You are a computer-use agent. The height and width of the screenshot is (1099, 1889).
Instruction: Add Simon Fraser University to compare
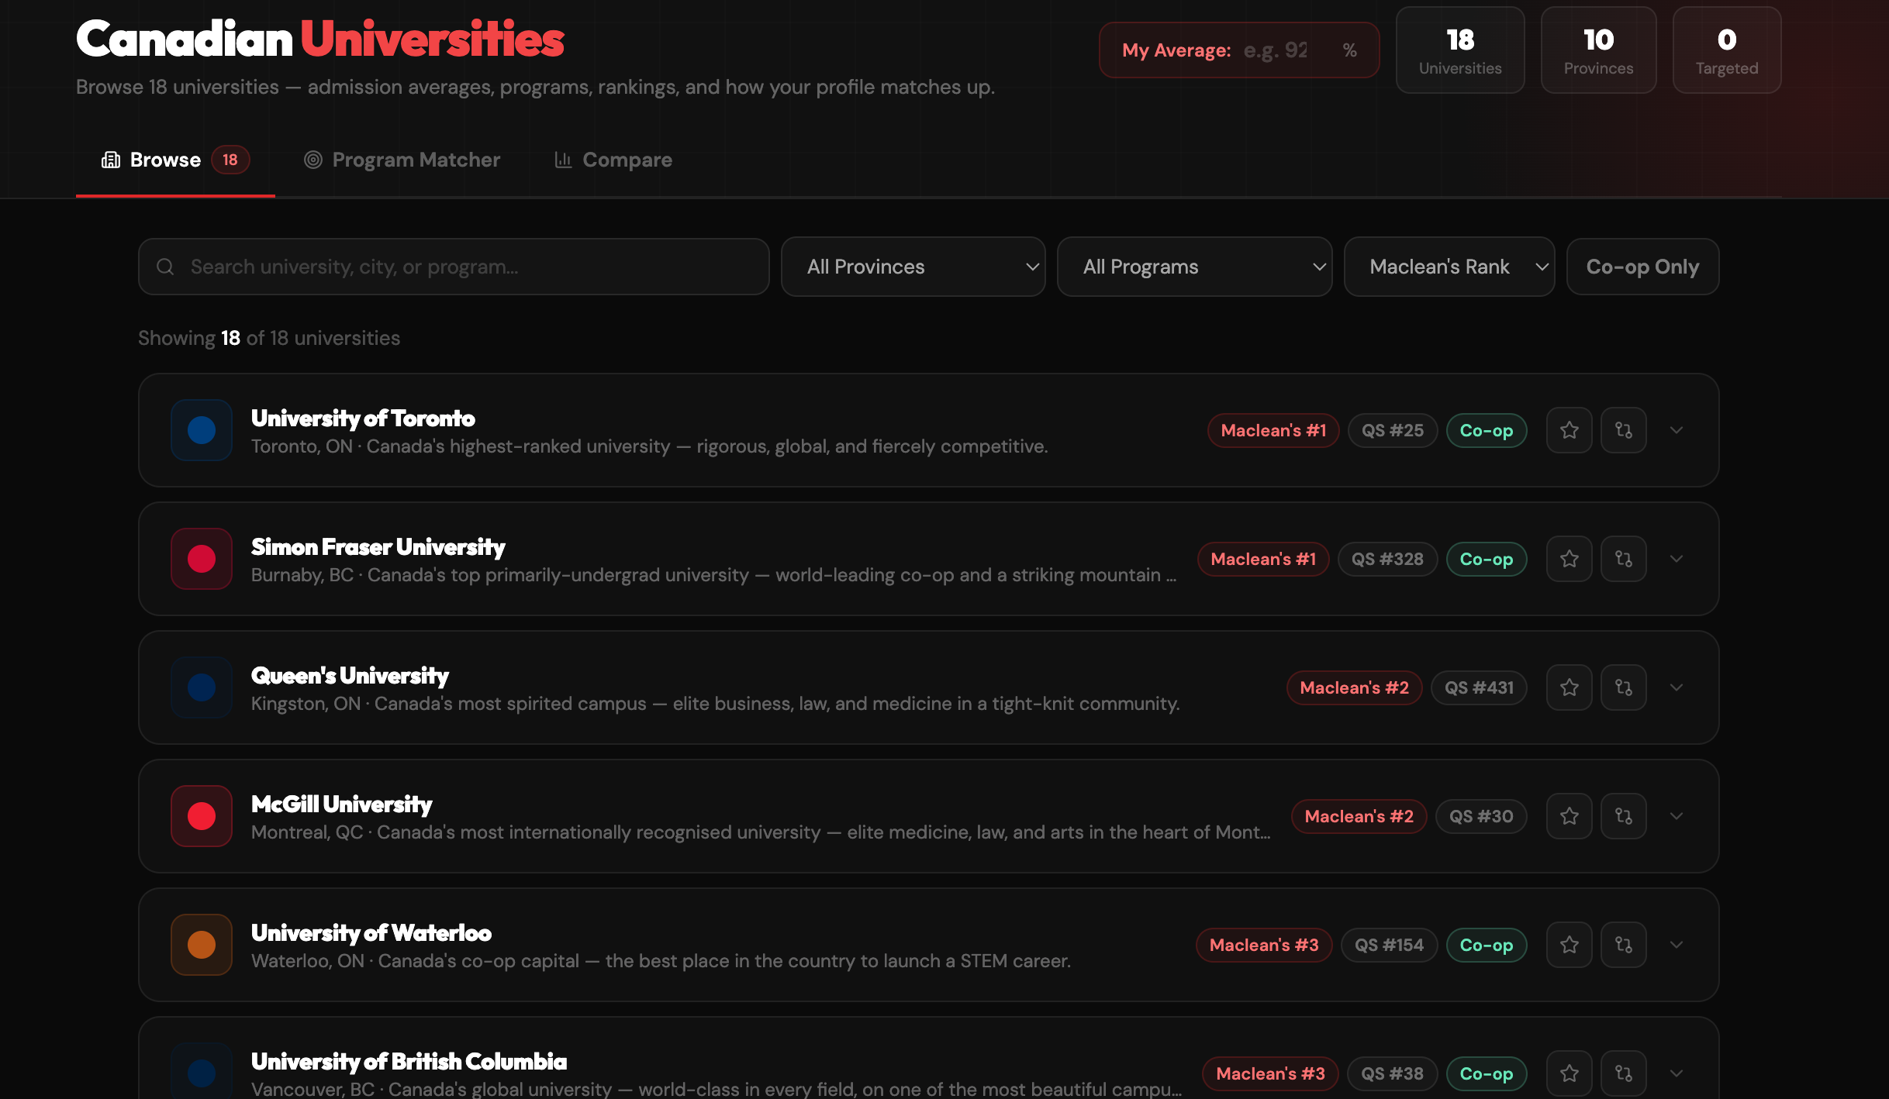[x=1623, y=559]
